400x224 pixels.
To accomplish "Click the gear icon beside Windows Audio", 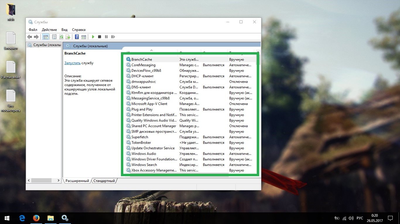I will (128, 153).
